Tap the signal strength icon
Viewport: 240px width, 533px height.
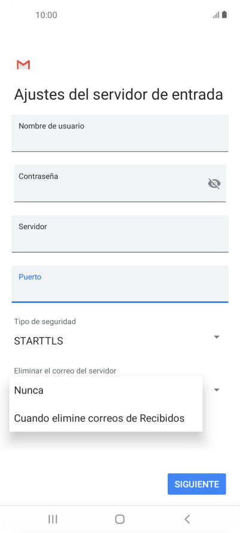point(216,15)
